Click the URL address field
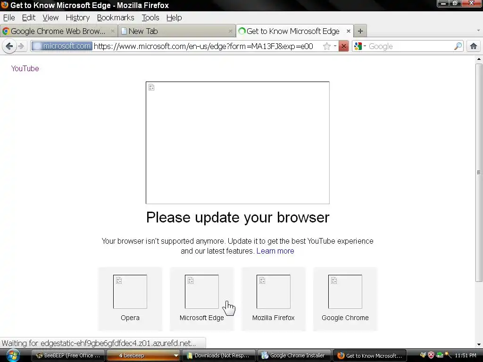Screen dimensions: 483x362 [x=203, y=46]
